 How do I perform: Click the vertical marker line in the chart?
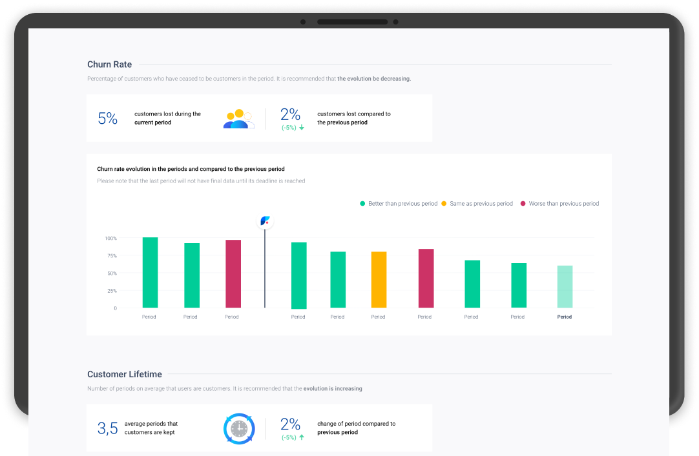pos(265,271)
